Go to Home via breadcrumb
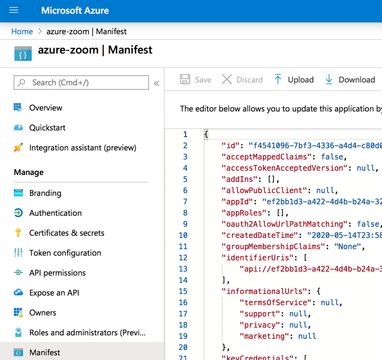 22,31
